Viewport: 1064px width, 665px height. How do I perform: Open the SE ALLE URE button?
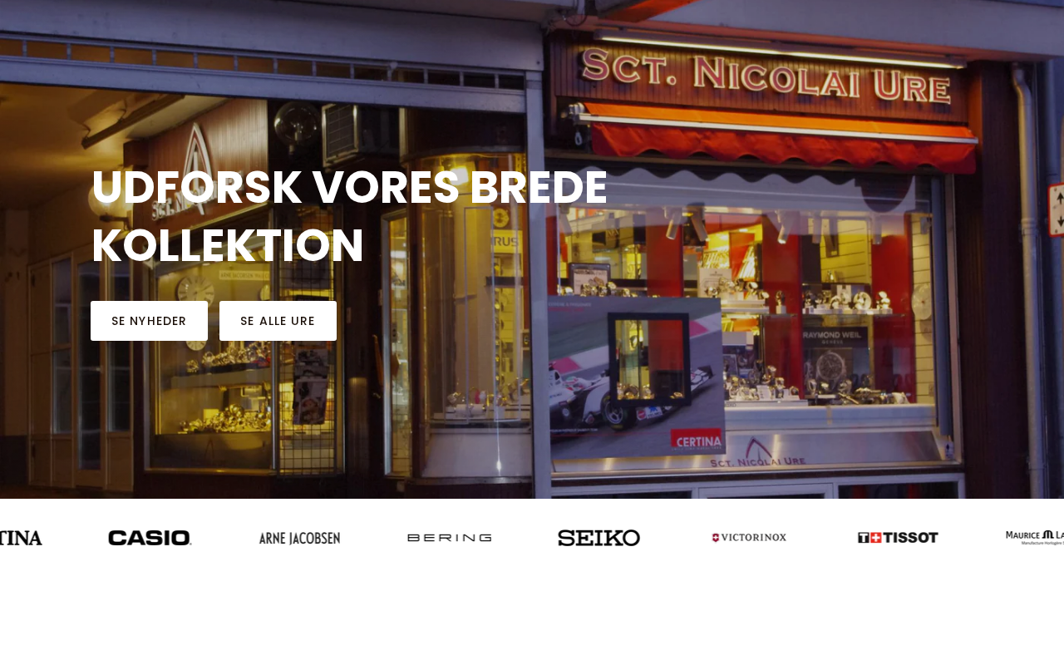pyautogui.click(x=278, y=321)
